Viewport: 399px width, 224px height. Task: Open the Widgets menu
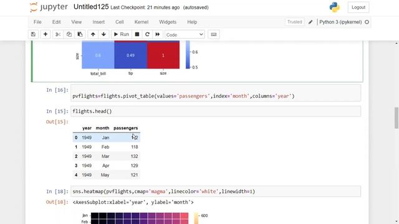[168, 22]
